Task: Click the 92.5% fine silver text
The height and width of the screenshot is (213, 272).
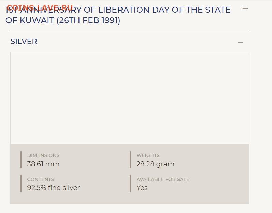Action: click(x=54, y=188)
